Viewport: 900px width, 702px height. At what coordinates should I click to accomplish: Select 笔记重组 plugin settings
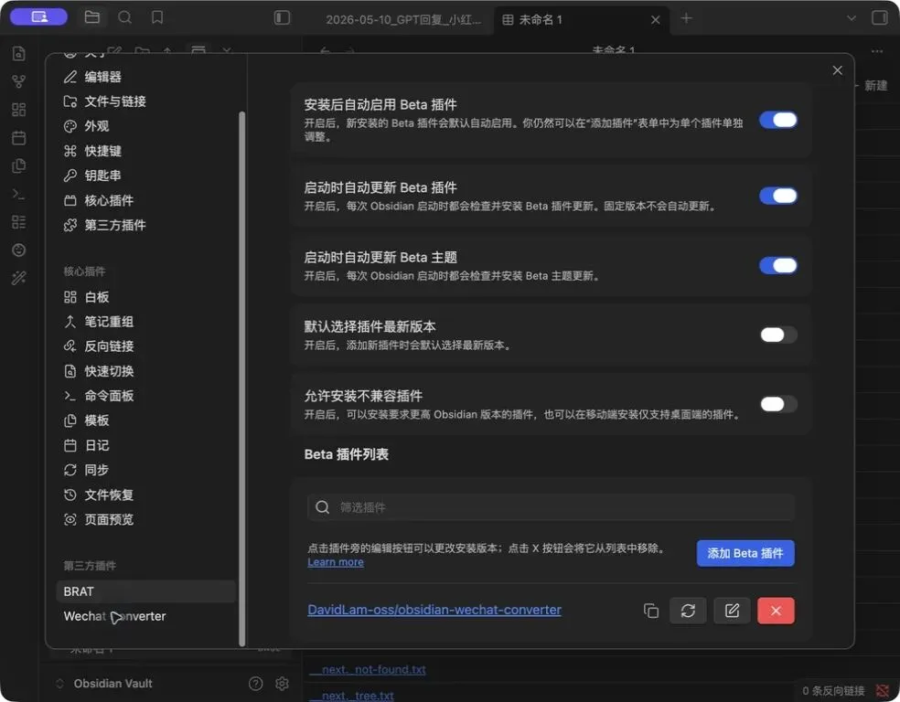click(98, 322)
